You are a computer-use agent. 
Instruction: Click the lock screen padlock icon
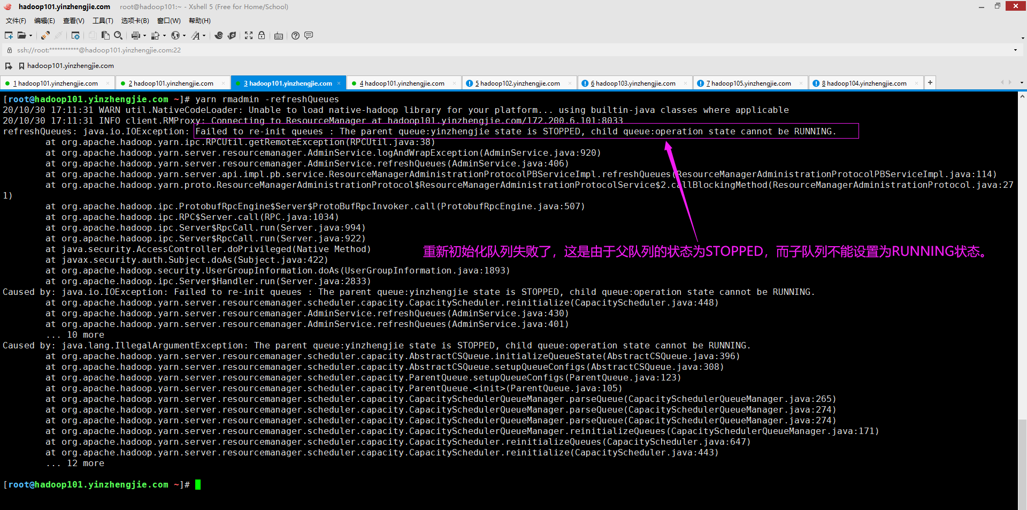pyautogui.click(x=262, y=35)
